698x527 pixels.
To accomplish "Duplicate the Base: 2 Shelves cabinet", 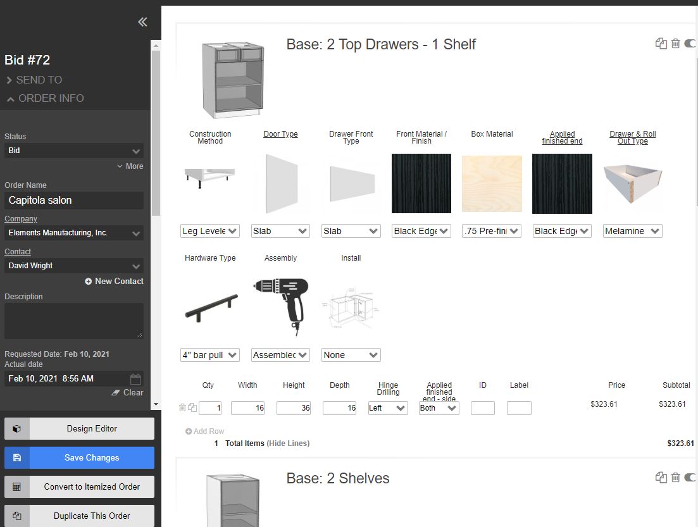I will (x=661, y=477).
